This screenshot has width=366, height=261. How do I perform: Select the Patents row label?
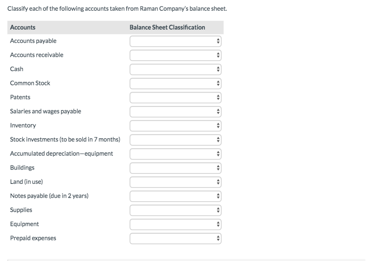20,97
